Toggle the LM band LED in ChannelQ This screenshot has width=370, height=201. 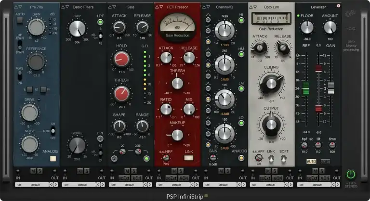tap(241, 89)
